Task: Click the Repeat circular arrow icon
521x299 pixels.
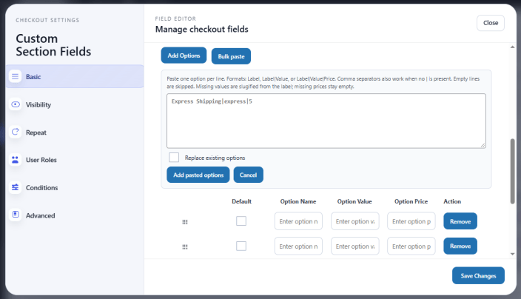Action: (16, 132)
